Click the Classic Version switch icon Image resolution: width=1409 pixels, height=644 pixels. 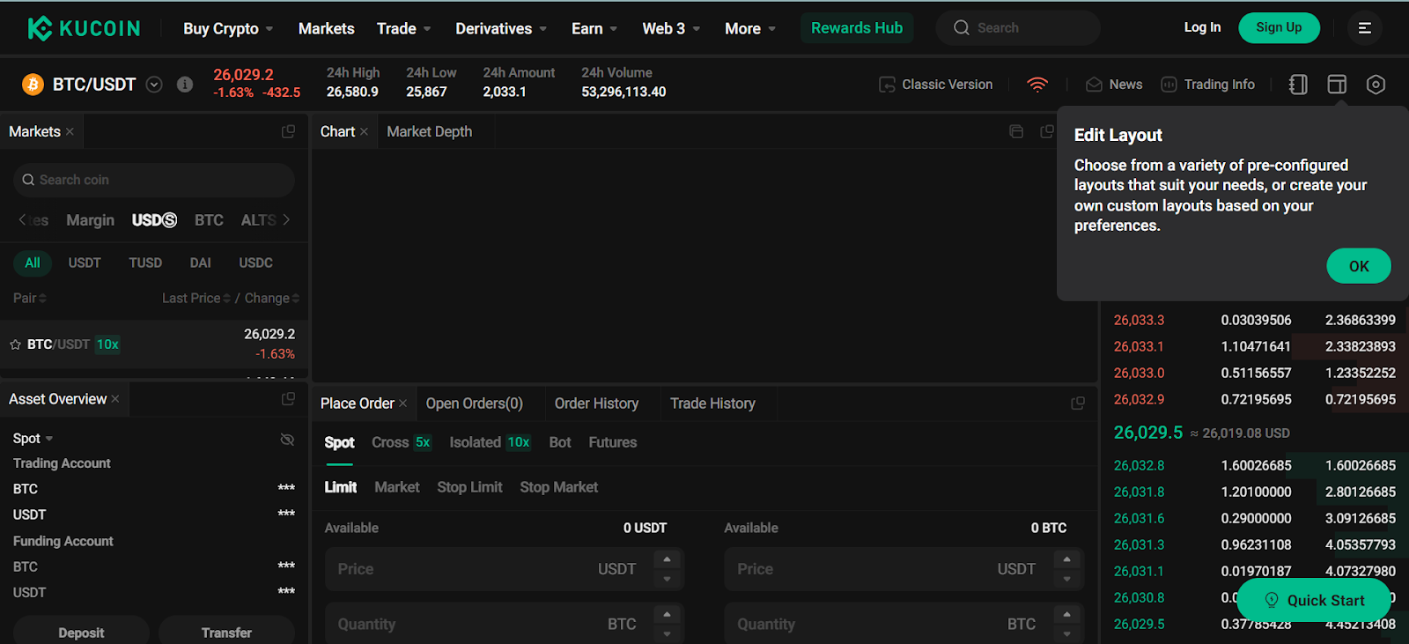887,85
